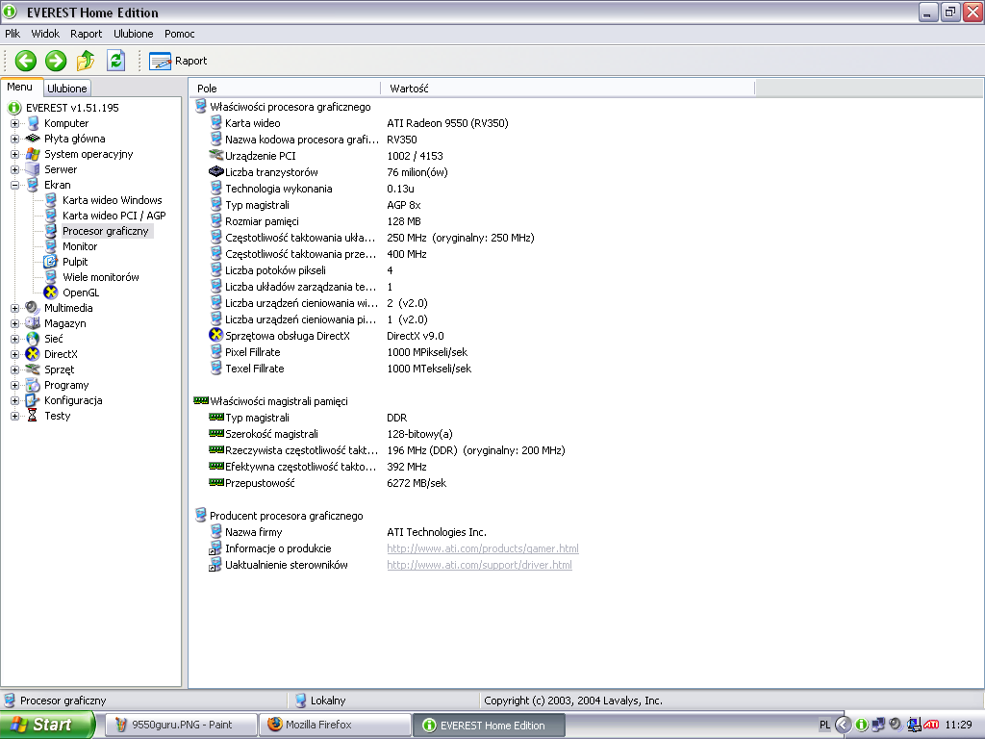Click the Wartość column header
The width and height of the screenshot is (985, 739).
pos(568,89)
